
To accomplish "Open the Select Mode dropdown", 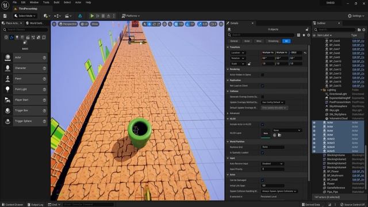I will coord(25,16).
